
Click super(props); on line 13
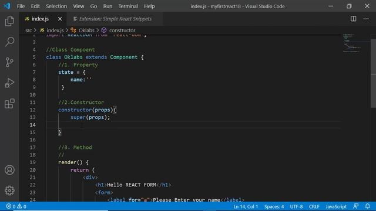90,117
